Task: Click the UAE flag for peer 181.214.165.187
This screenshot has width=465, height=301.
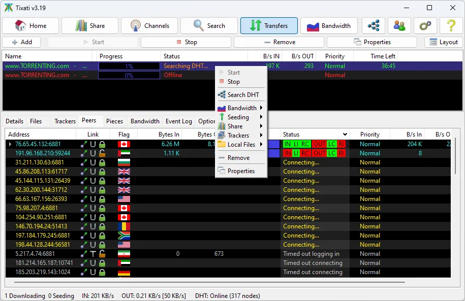Action: tap(124, 263)
